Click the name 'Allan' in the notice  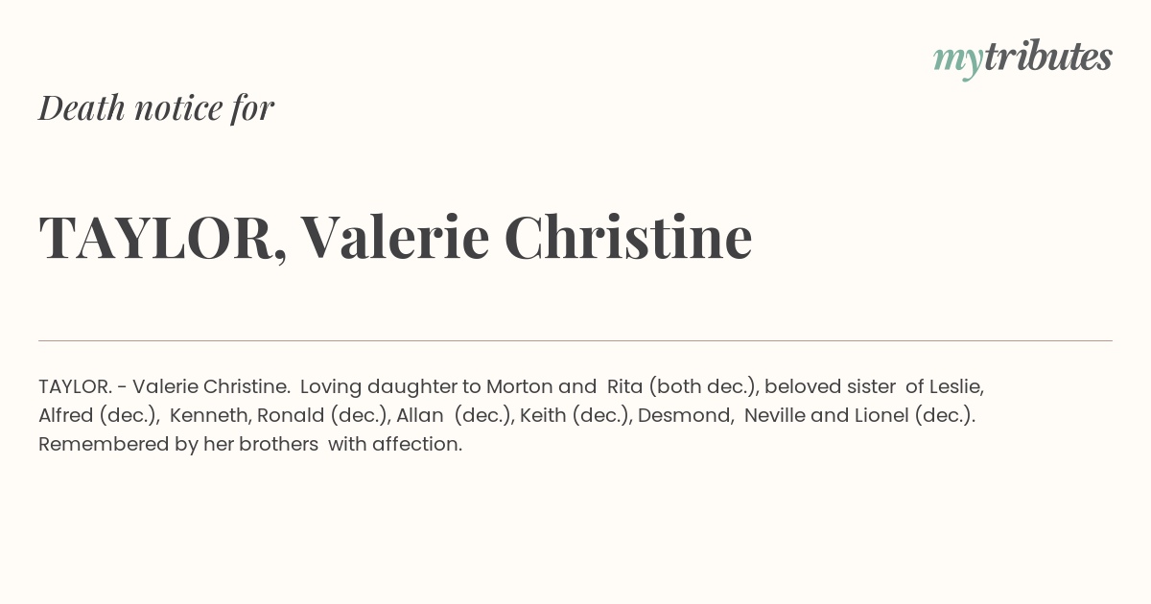(419, 416)
